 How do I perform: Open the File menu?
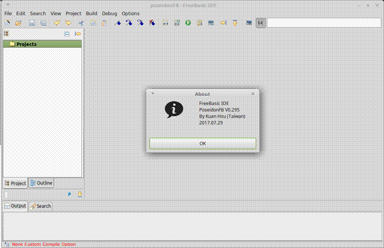[8, 14]
